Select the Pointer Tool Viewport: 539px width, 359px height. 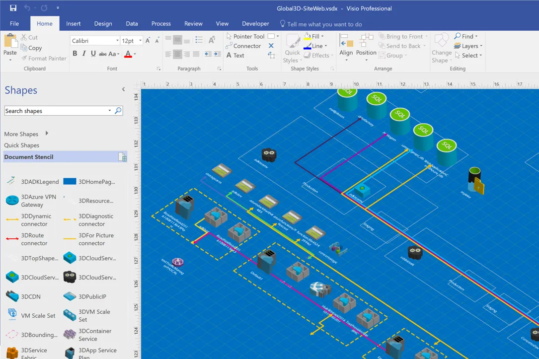coord(245,36)
